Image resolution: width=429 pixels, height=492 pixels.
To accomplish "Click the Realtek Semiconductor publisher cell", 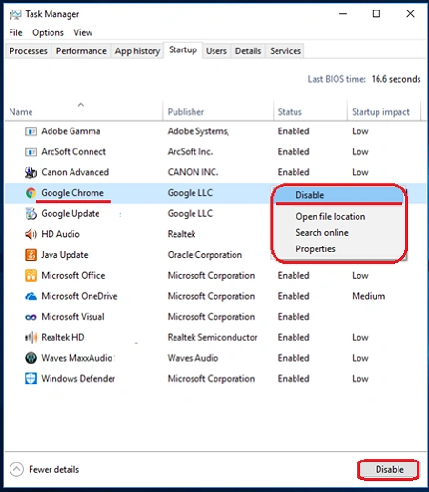I will 213,337.
